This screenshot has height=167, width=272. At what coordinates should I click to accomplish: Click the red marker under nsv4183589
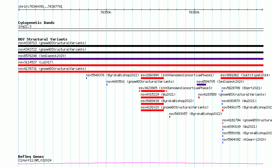pos(199,97)
